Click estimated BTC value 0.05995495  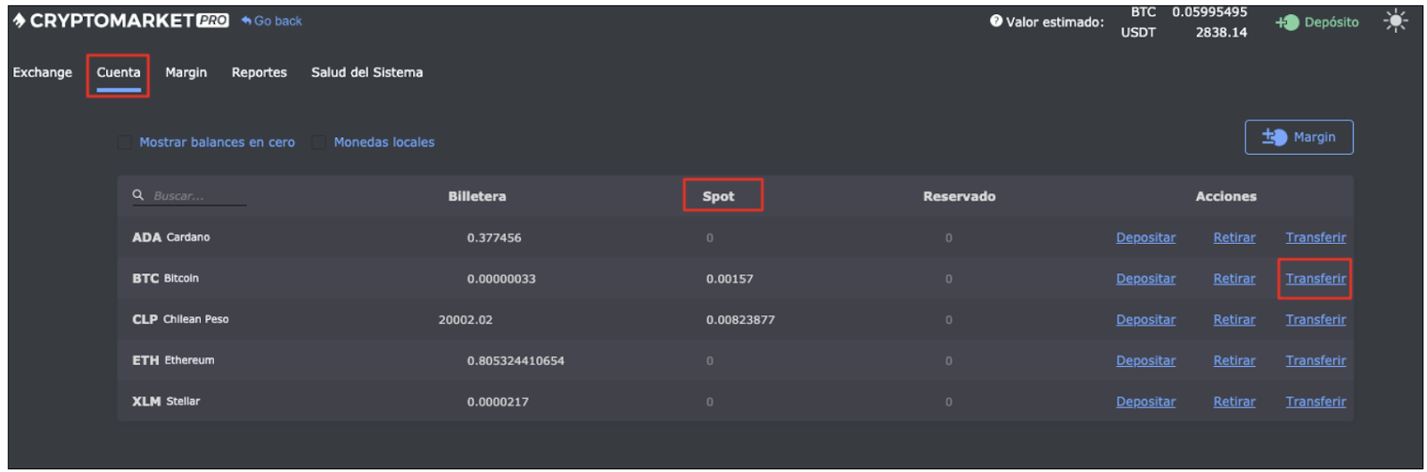coord(1209,12)
